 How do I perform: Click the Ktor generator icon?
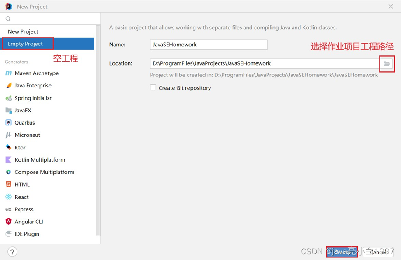(x=8, y=147)
